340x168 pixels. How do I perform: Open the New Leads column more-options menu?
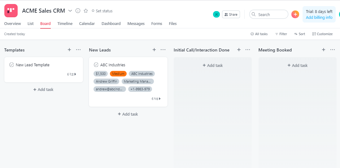point(163,50)
